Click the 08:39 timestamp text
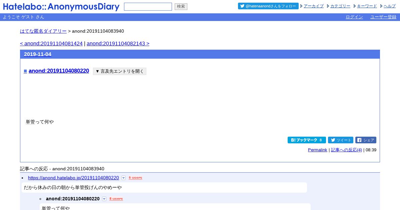This screenshot has width=400, height=210. (371, 150)
